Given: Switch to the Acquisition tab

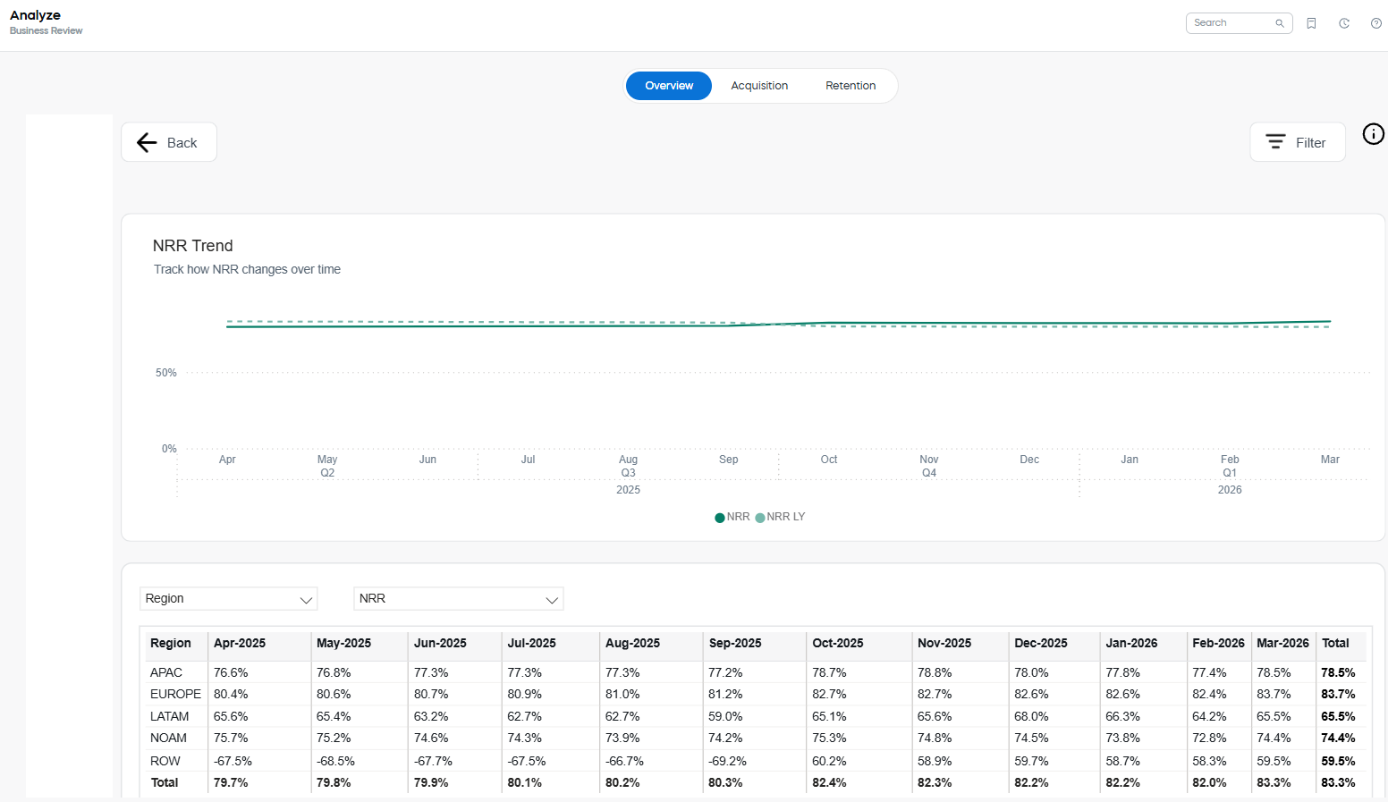Looking at the screenshot, I should (759, 85).
